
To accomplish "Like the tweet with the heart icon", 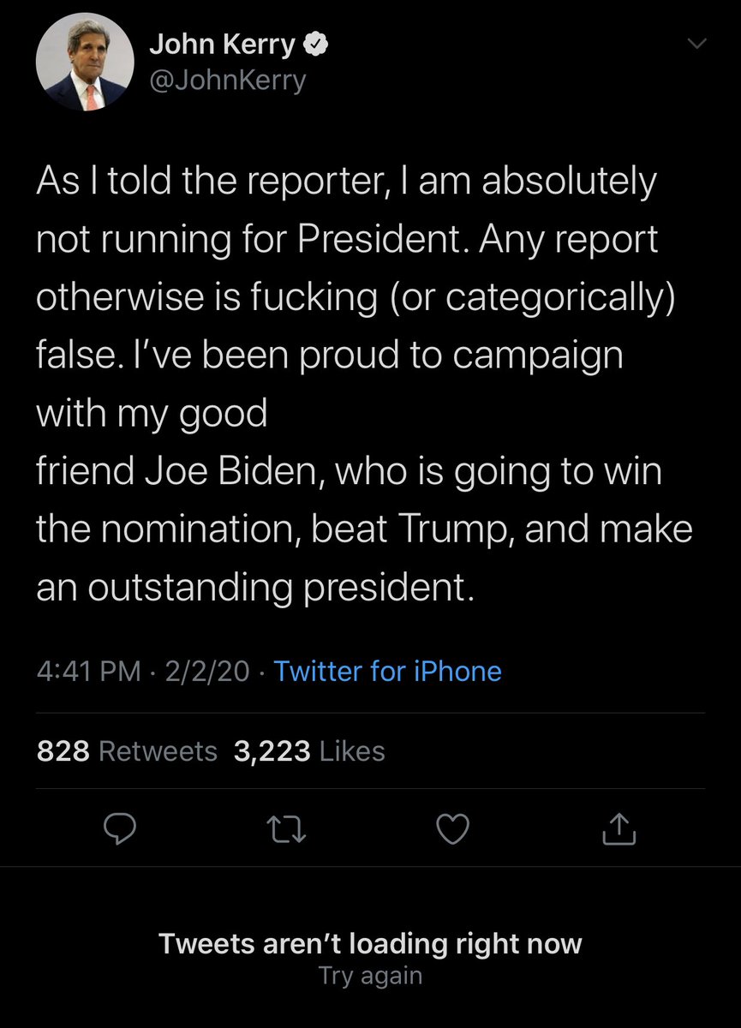I will (453, 828).
